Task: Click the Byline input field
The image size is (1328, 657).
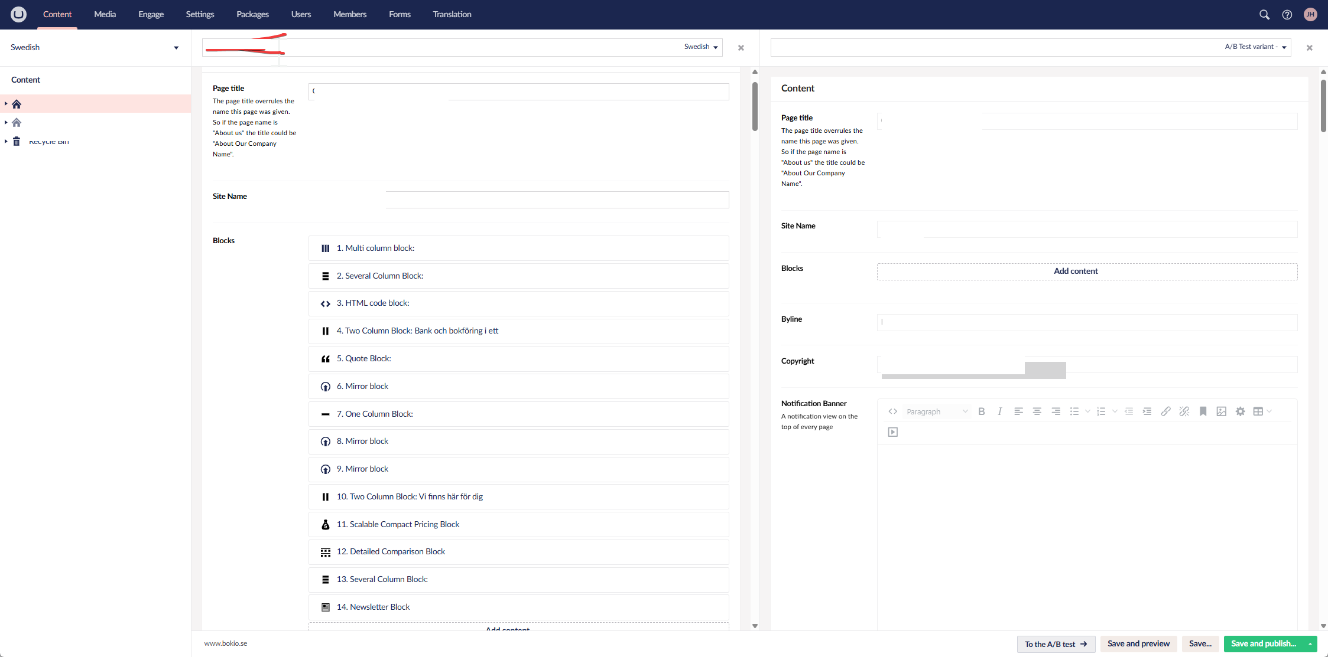Action: tap(1087, 322)
